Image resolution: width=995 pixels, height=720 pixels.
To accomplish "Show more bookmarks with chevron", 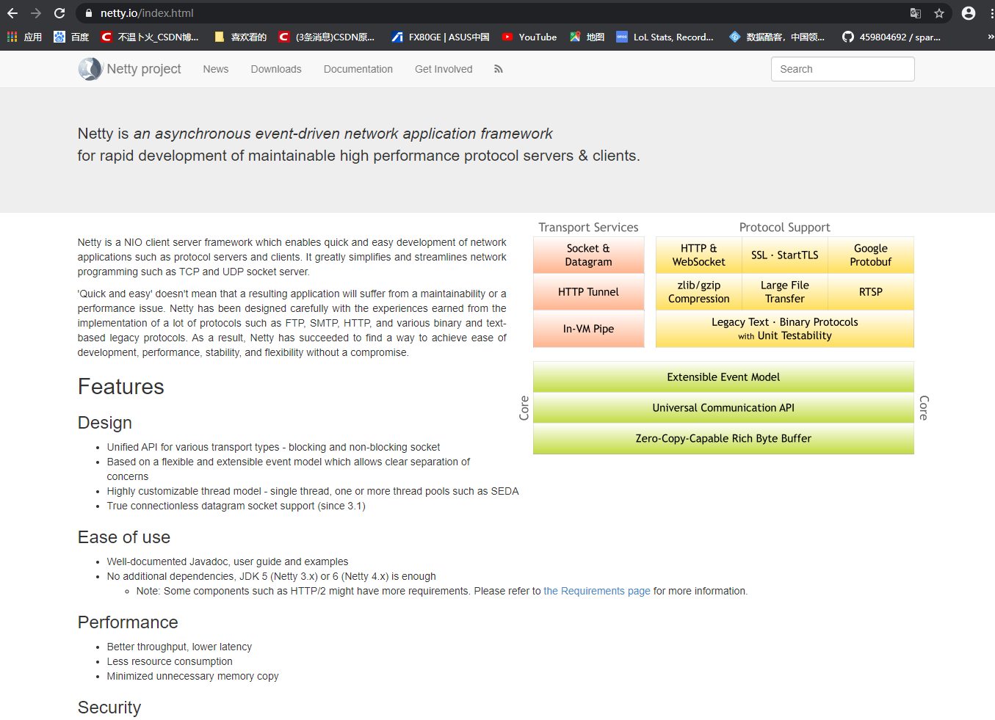I will (990, 37).
